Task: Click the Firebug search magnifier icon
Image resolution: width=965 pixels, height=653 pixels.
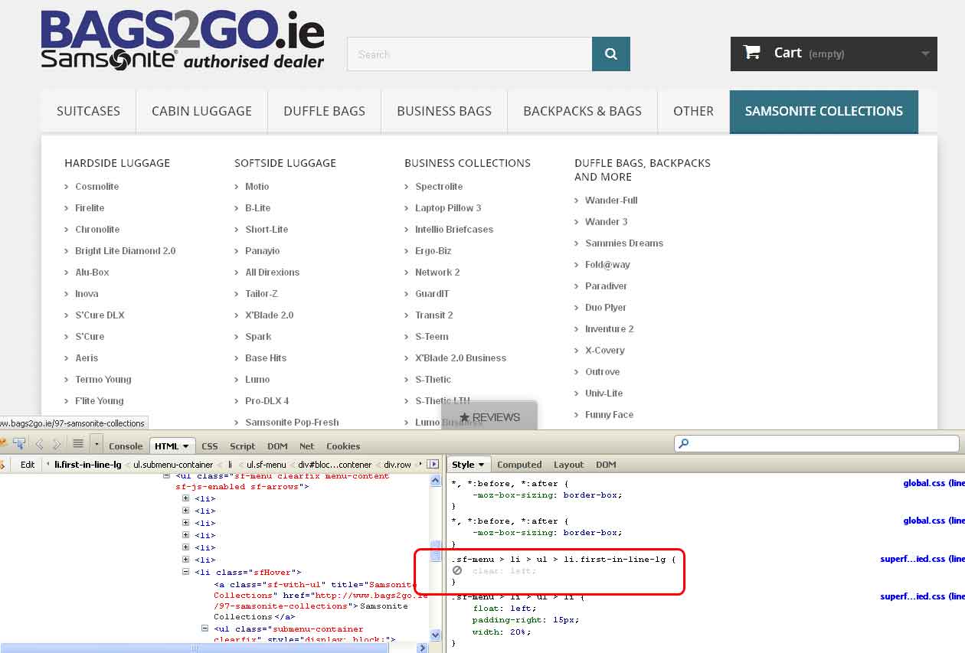Action: 684,444
